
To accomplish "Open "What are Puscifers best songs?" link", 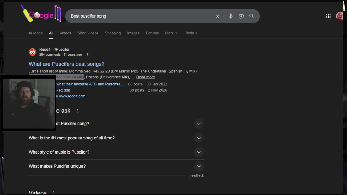I will coord(66,64).
